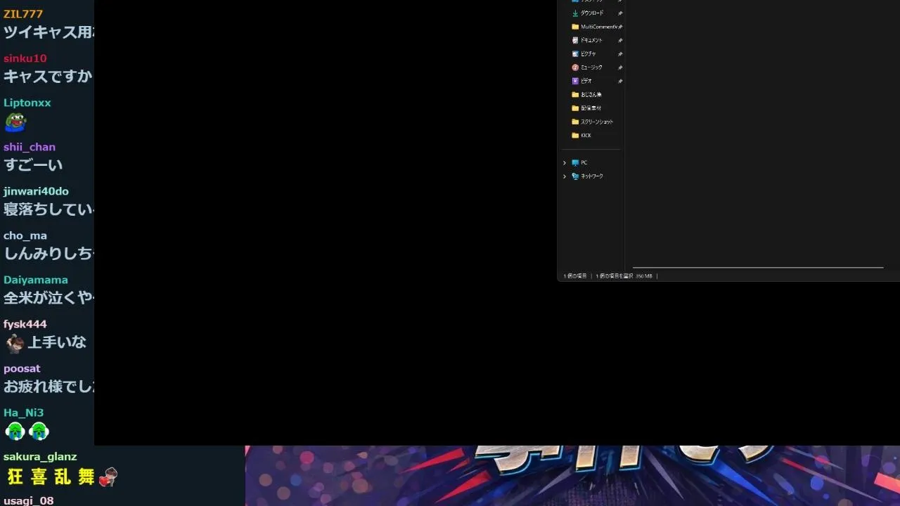Viewport: 900px width, 506px height.
Task: Click chat username sinku10
Action: (25, 58)
